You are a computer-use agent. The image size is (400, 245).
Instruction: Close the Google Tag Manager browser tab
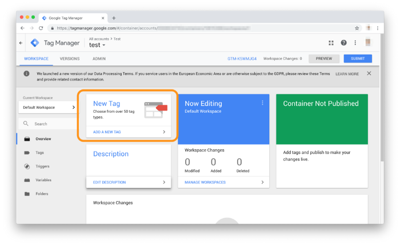coord(103,18)
